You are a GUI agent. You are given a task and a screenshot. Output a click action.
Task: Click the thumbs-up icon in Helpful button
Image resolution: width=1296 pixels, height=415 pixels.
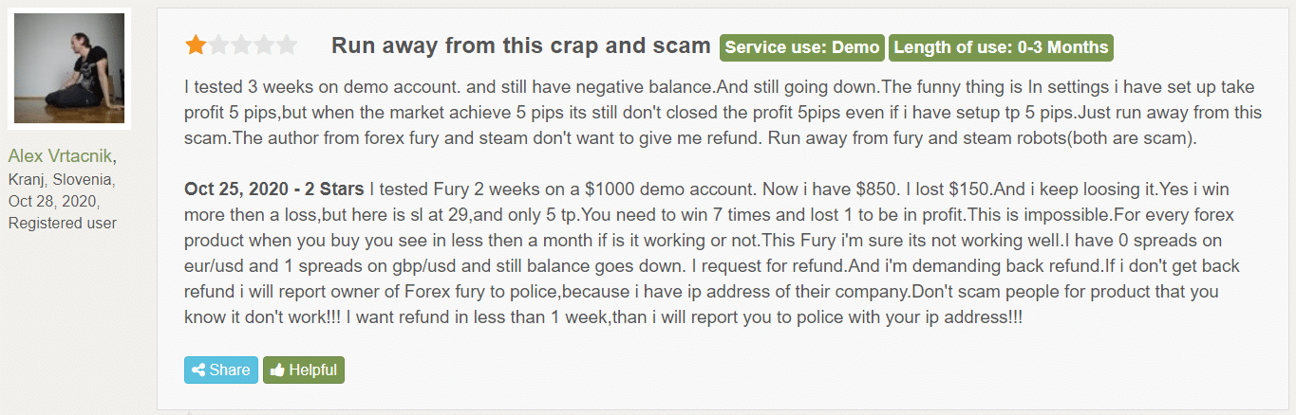click(277, 370)
